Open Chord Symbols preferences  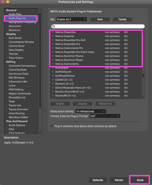point(18,70)
